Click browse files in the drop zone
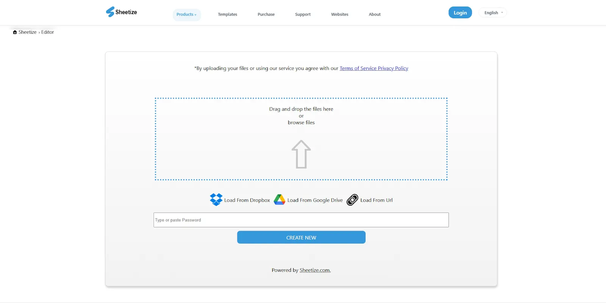This screenshot has height=303, width=606. click(301, 123)
